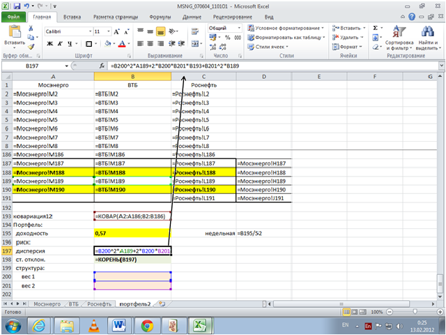Click the insert new sheet icon
The height and width of the screenshot is (335, 446).
(x=162, y=304)
